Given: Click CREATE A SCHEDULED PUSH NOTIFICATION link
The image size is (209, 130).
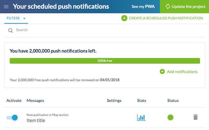Looking at the screenshot, I should coord(166,18).
